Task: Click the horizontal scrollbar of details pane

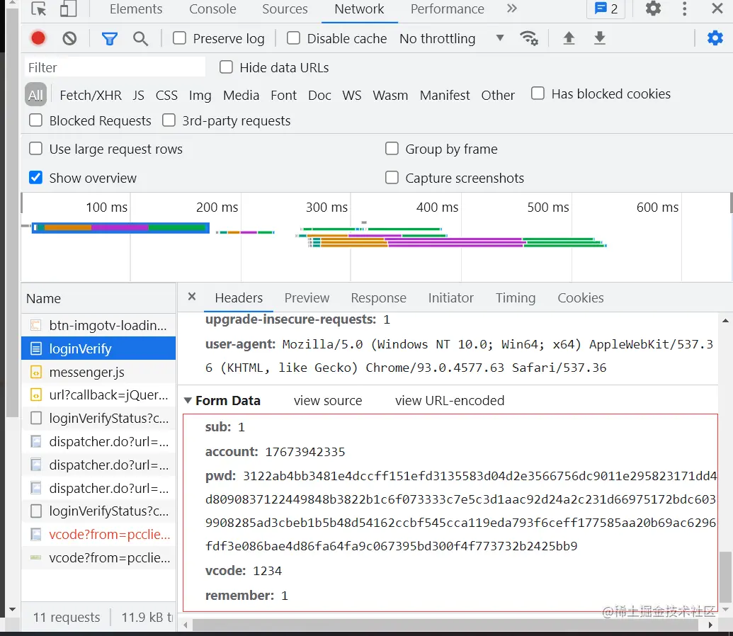Action: click(x=445, y=625)
